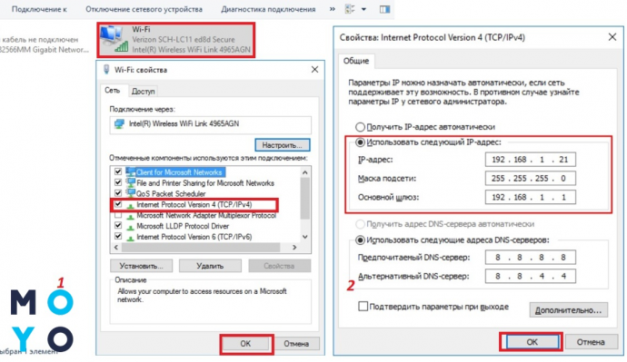Toggle QoS Packet Scheduler checkbox
Viewport: 627px width, 362px height.
click(118, 193)
